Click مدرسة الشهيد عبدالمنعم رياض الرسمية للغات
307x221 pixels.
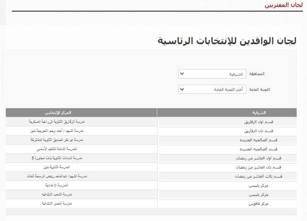click(x=59, y=176)
